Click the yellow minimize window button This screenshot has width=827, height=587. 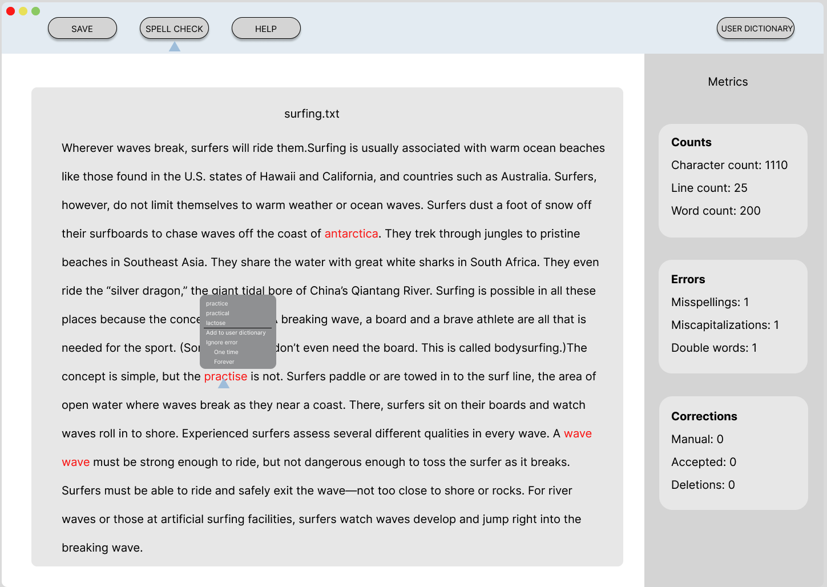pos(23,11)
